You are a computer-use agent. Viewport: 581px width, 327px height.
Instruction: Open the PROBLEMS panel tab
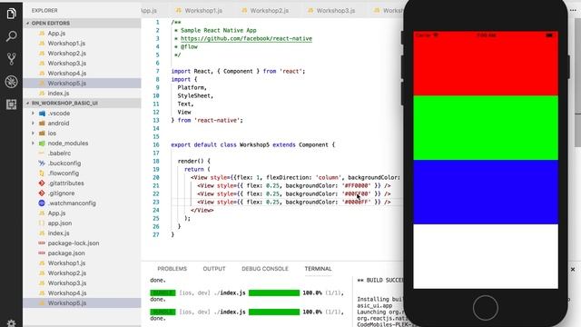click(x=172, y=269)
